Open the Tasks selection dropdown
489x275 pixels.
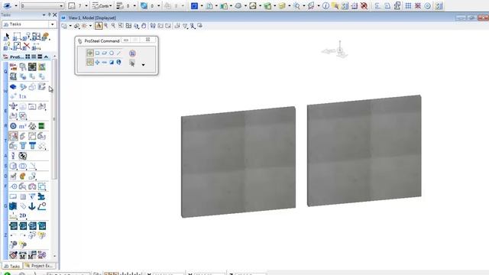click(52, 24)
